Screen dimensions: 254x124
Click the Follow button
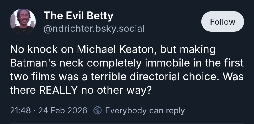coord(223,22)
